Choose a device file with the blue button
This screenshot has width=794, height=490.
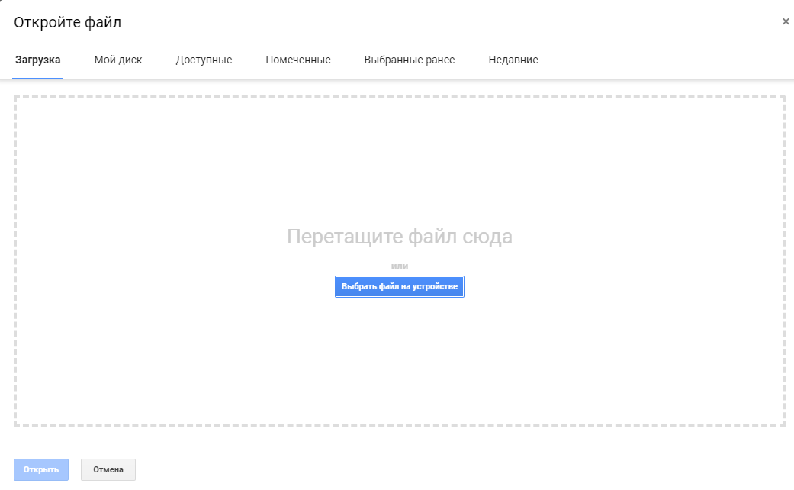(400, 286)
